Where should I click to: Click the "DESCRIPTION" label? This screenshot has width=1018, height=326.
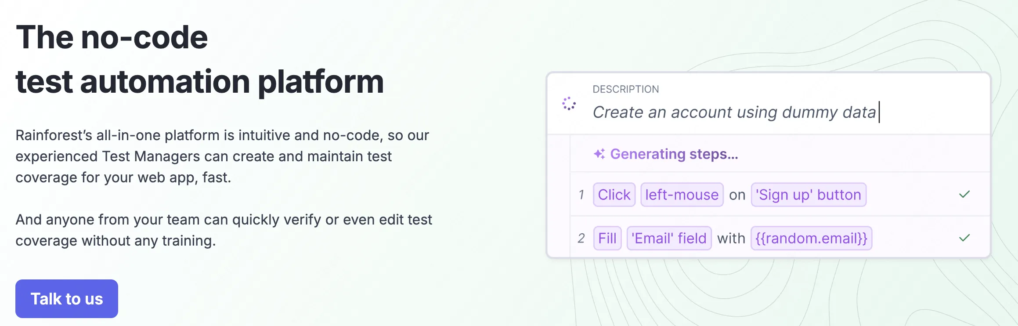tap(626, 89)
